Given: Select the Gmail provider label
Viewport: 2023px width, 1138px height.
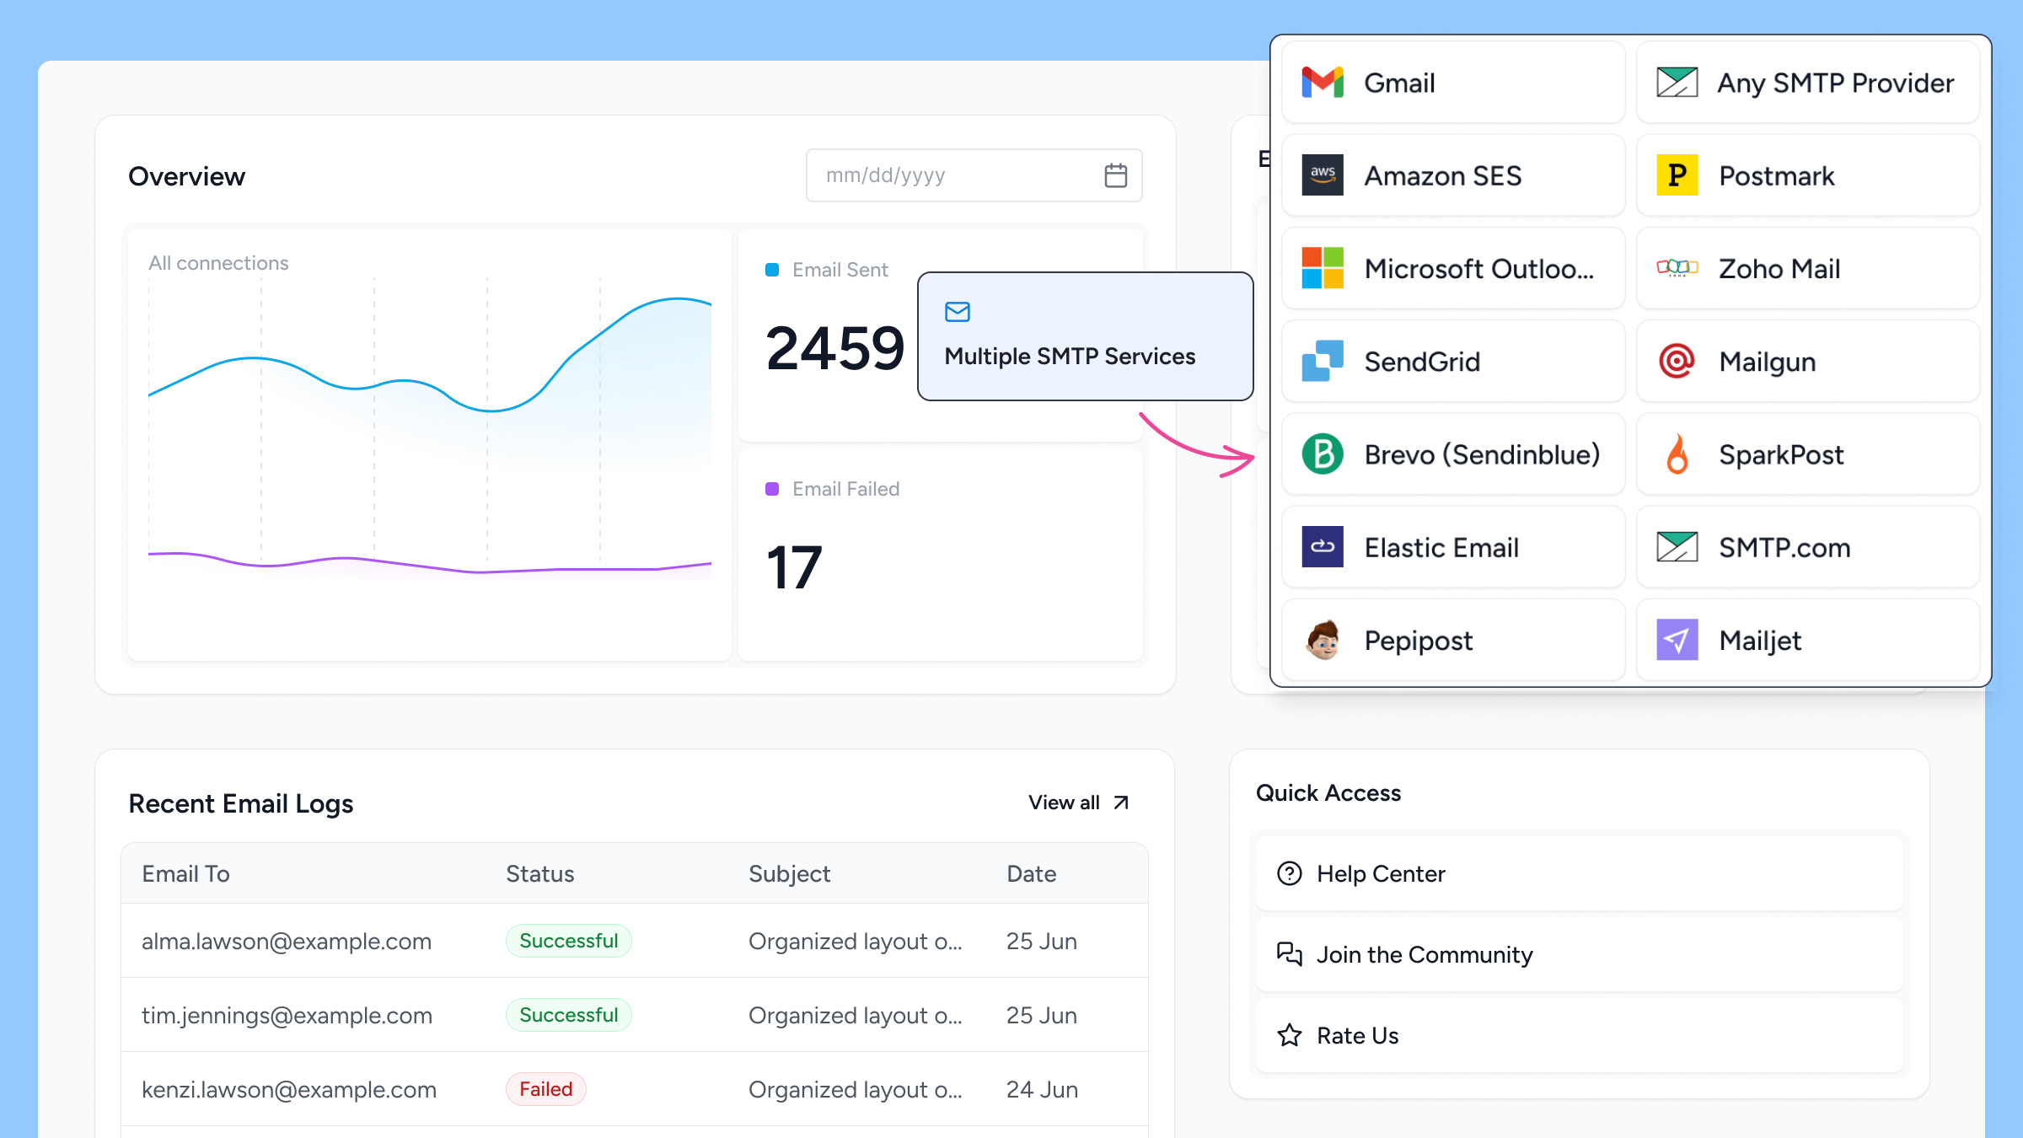Looking at the screenshot, I should click(1399, 83).
